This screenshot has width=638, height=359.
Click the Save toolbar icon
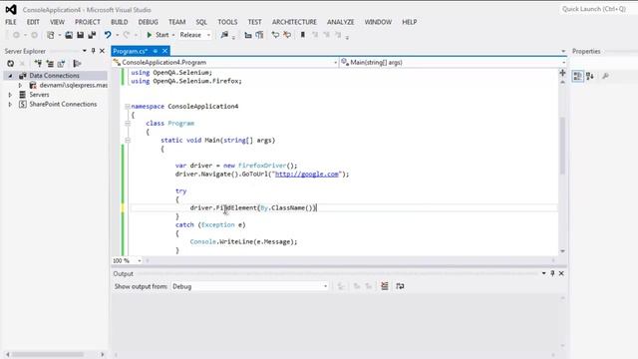coord(80,35)
